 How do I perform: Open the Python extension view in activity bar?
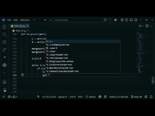coord(5,65)
